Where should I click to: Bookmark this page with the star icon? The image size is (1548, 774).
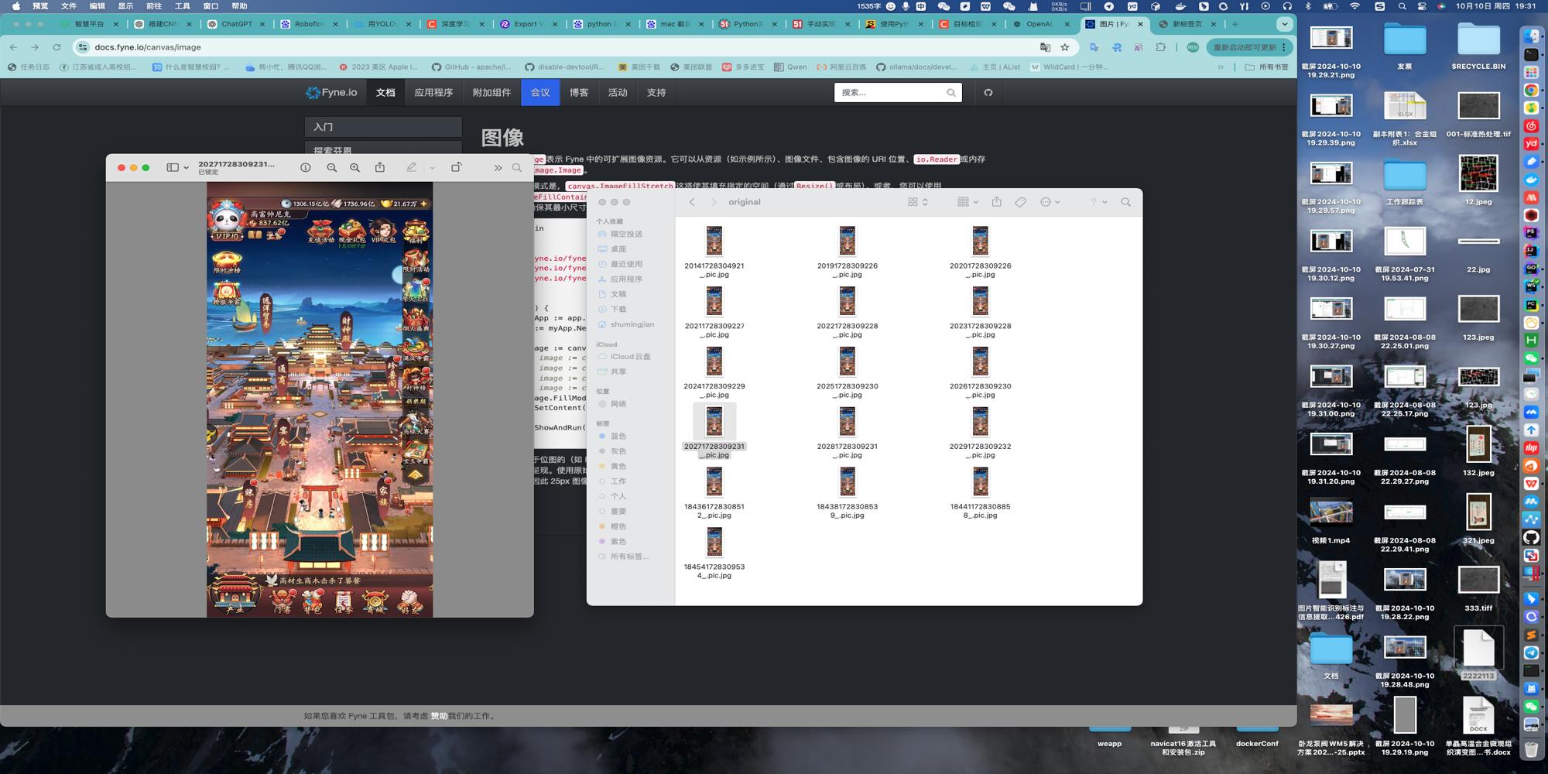[1065, 47]
